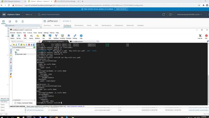Switch to the Monitor tab
209x118 pixels.
(x=57, y=26)
